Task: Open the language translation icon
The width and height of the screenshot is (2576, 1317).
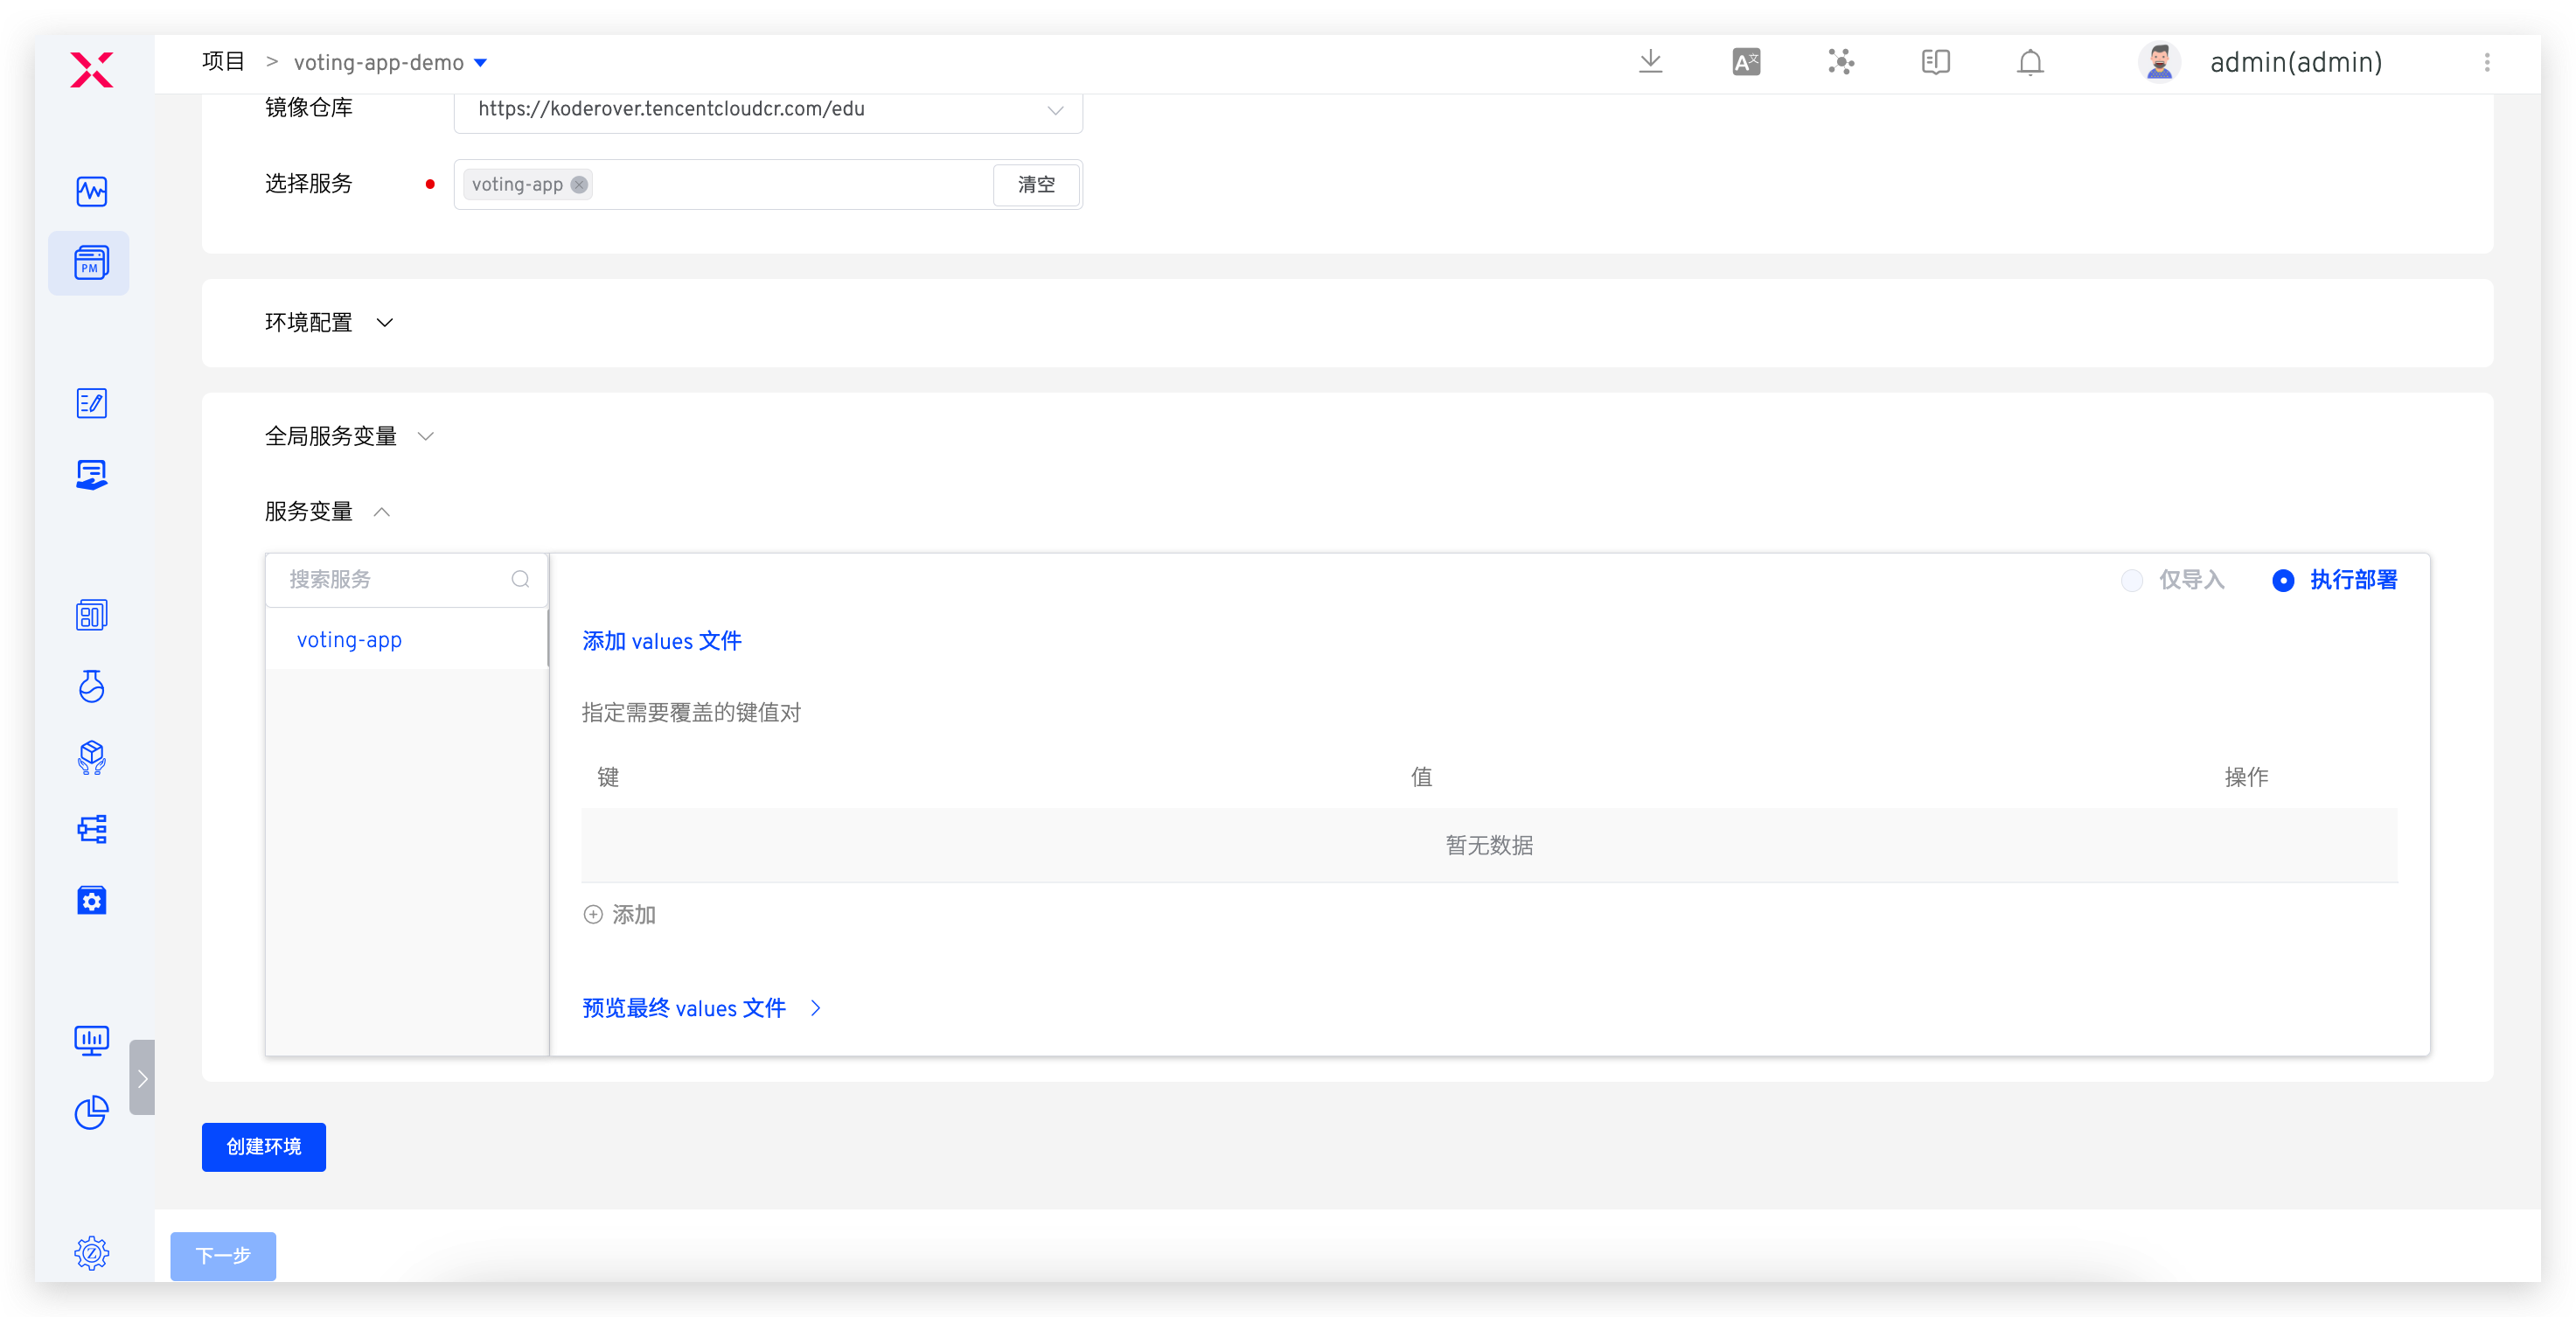Action: tap(1746, 62)
